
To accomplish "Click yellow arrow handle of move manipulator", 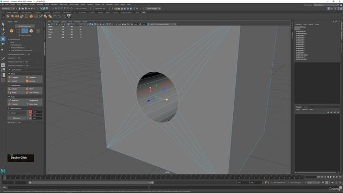I will [167, 100].
